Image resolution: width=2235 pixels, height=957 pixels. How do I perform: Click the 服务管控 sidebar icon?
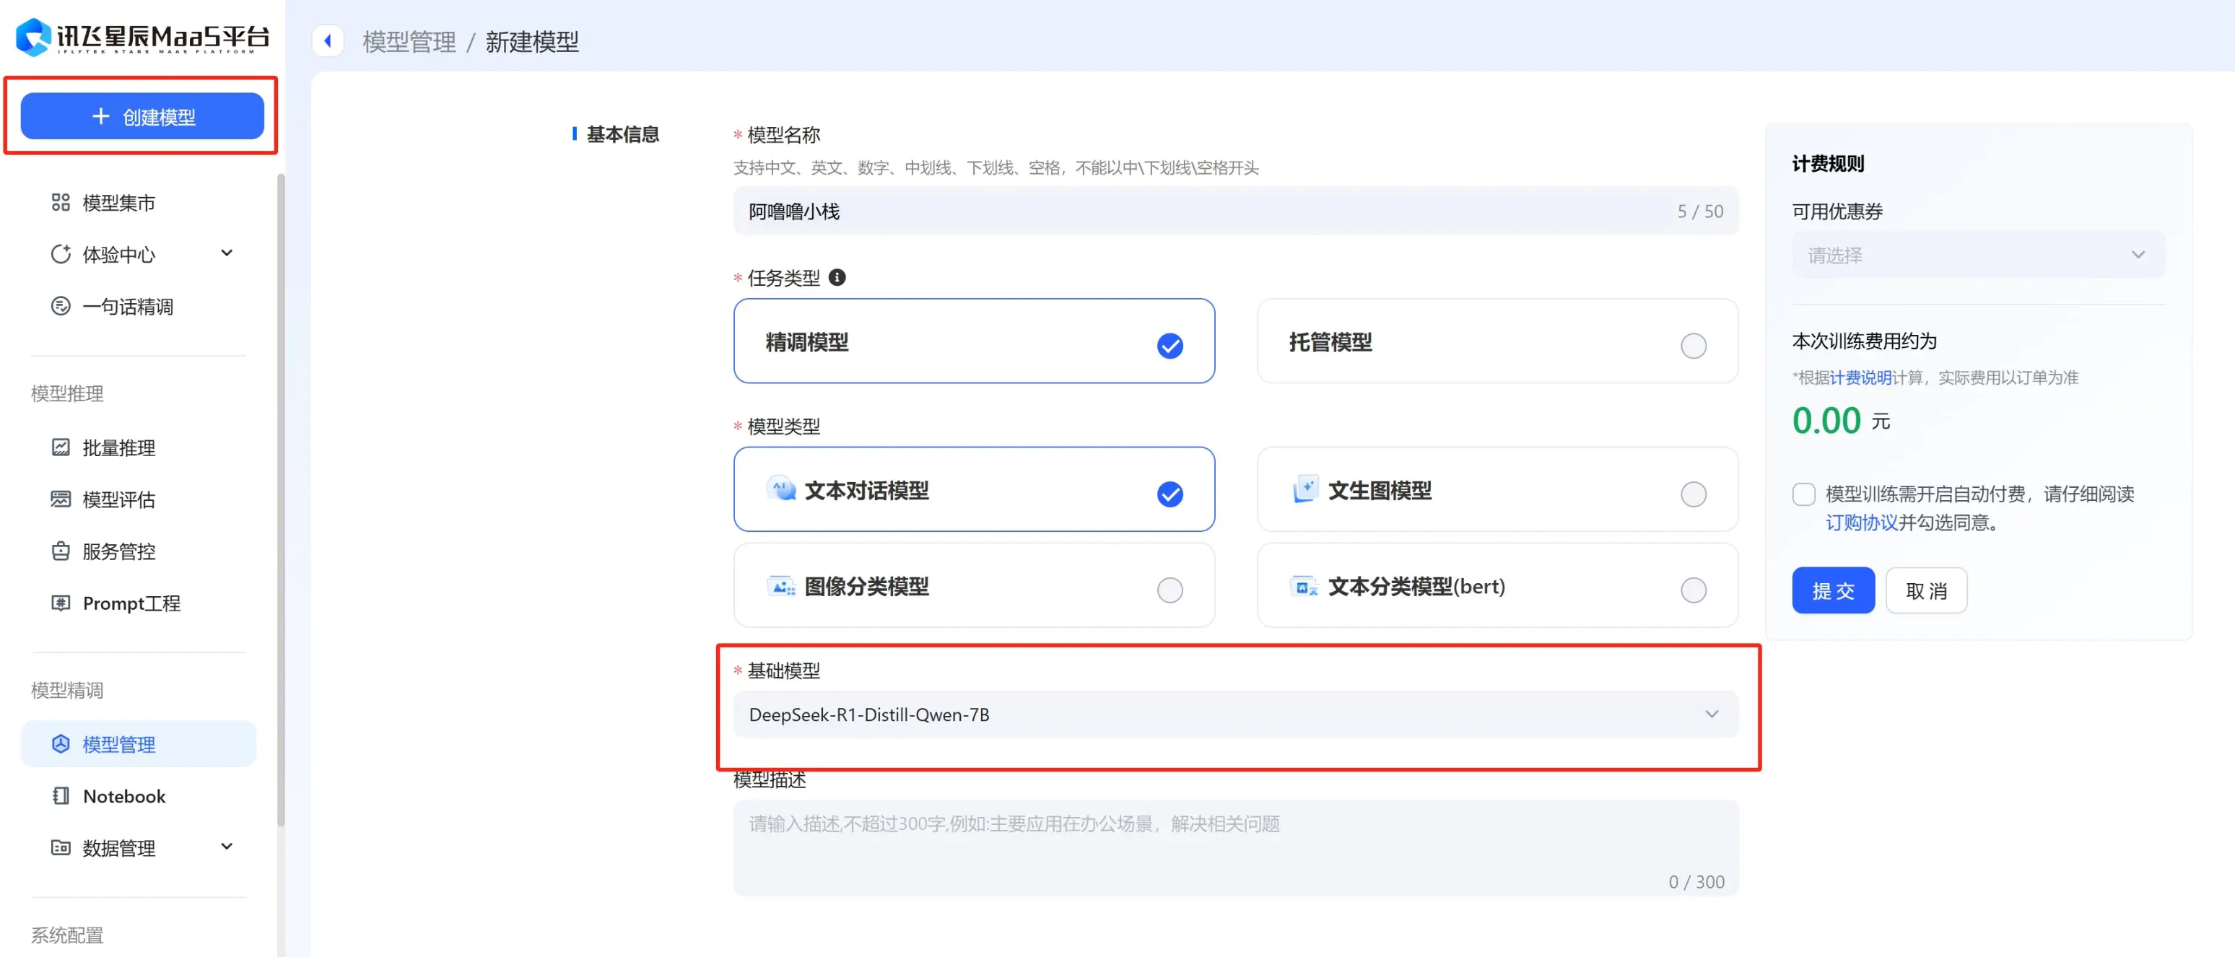click(61, 551)
